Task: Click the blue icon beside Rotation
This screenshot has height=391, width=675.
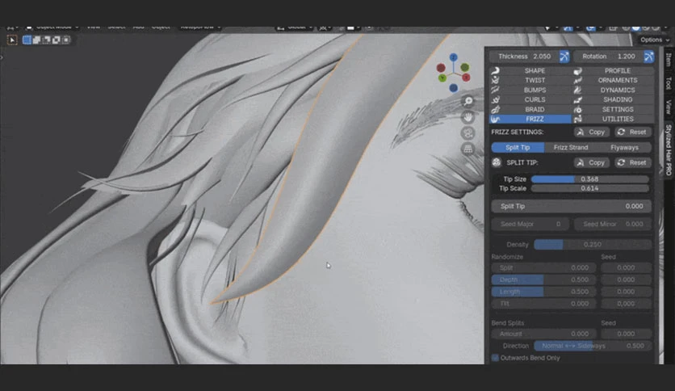Action: pos(648,57)
